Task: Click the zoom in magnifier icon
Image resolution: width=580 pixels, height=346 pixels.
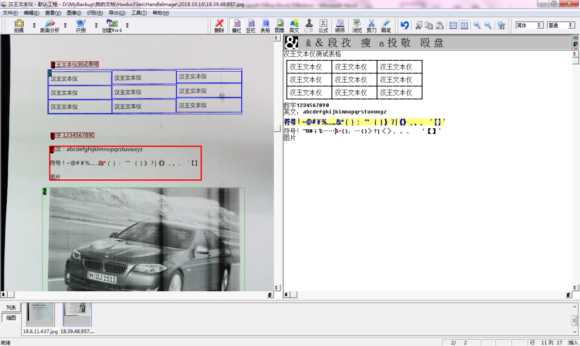Action: pyautogui.click(x=477, y=26)
